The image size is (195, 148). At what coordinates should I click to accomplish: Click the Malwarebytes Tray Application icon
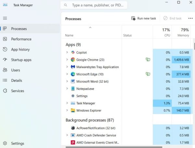click(x=73, y=67)
